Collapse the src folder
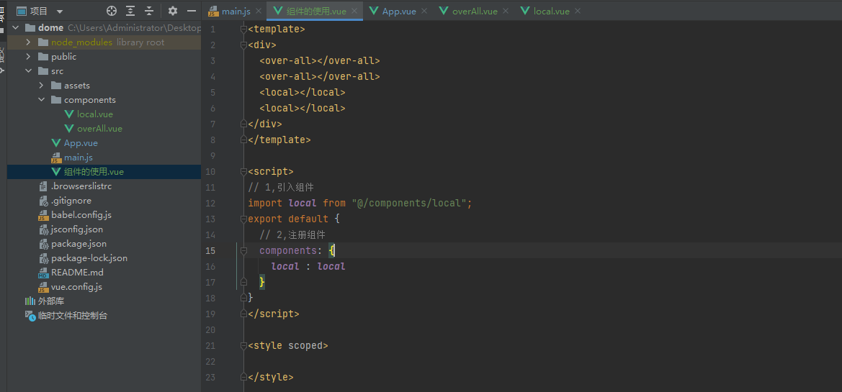 click(x=29, y=70)
